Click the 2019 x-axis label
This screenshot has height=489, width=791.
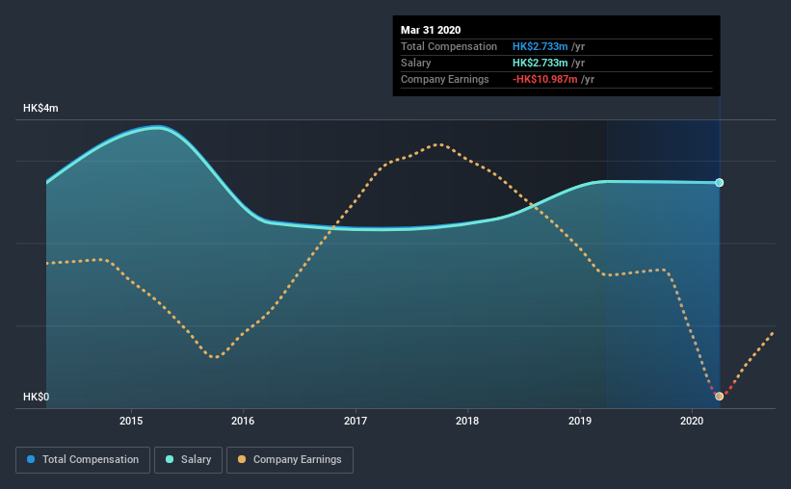tap(580, 421)
